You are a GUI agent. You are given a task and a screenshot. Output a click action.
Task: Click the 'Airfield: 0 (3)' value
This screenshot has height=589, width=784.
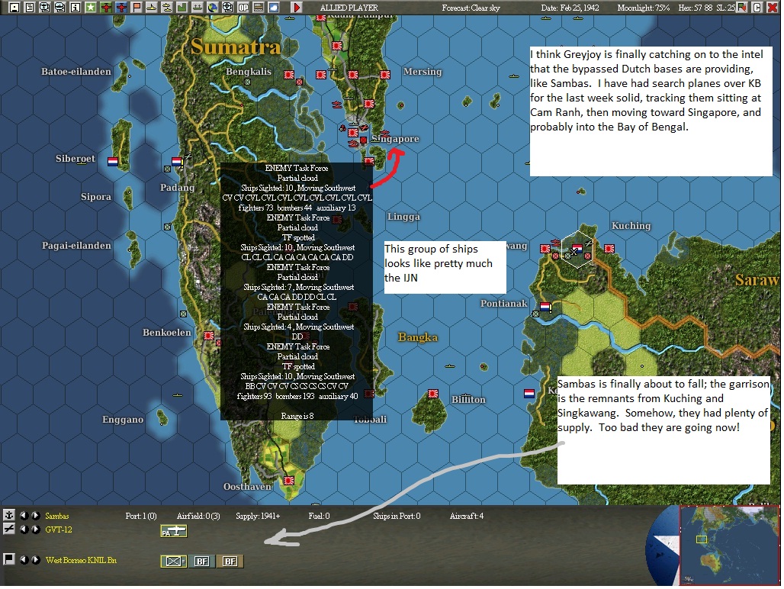click(x=198, y=516)
